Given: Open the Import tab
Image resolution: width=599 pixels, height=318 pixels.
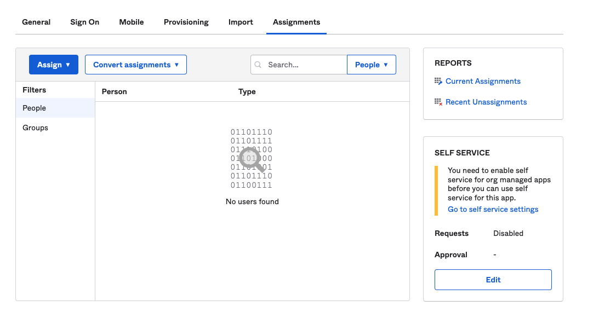Looking at the screenshot, I should (x=241, y=22).
